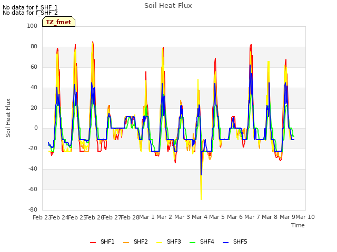Click the Mar 7 x-axis tick label

pos(252,217)
